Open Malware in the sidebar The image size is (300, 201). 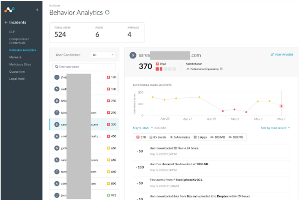click(15, 57)
